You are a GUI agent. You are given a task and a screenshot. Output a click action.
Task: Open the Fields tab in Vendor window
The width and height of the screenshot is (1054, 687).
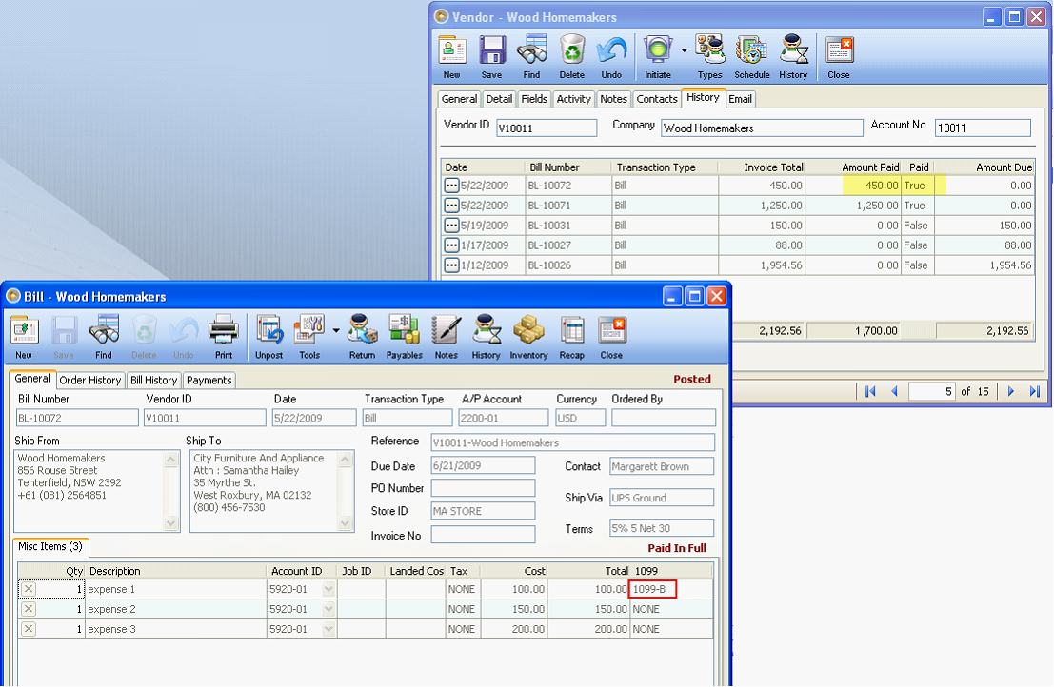tap(534, 99)
